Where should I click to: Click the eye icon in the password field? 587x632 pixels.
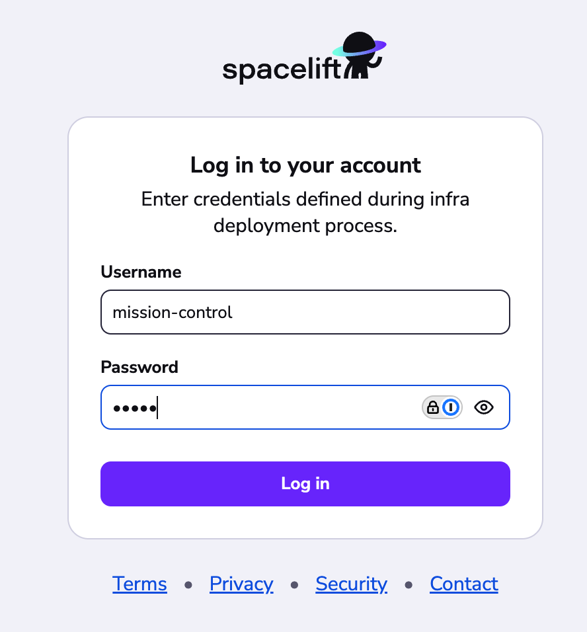tap(483, 407)
